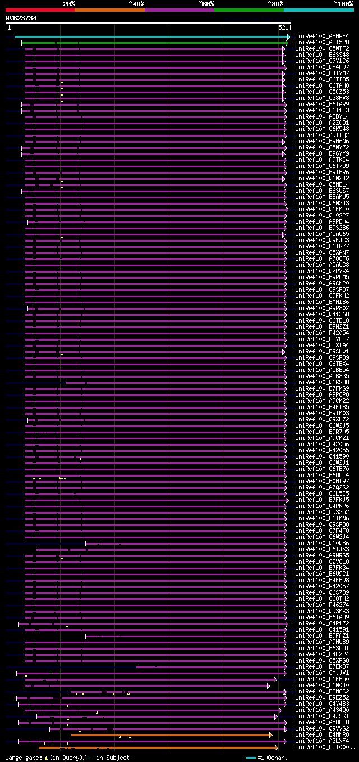Select label UniRef100_B7EKD7
The width and height of the screenshot is (359, 762).
322,667
